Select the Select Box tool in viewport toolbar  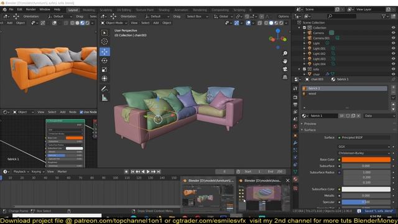coord(104,33)
